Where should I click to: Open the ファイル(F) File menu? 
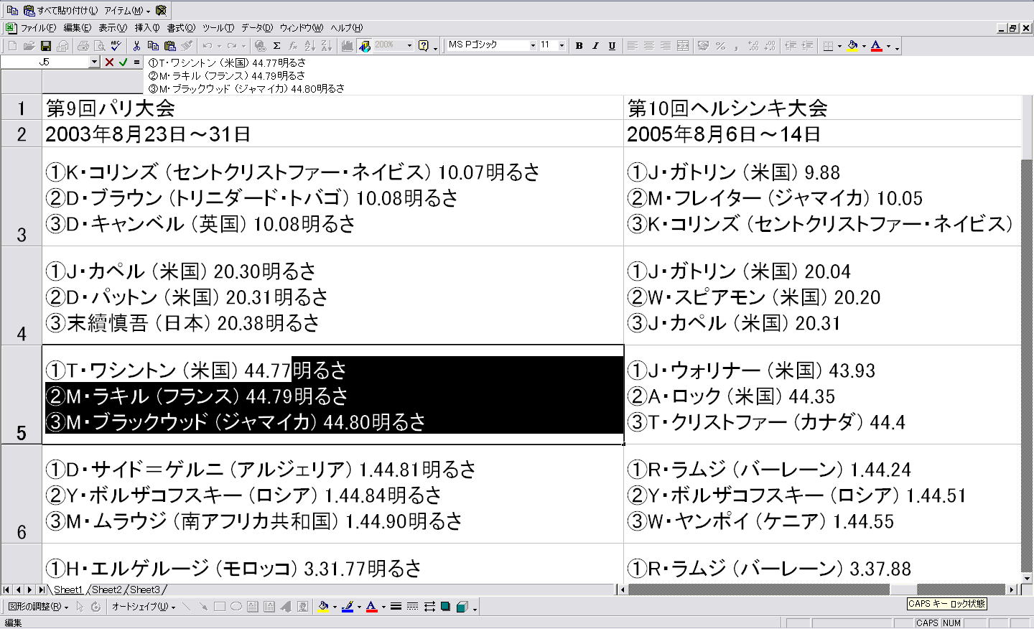point(37,28)
